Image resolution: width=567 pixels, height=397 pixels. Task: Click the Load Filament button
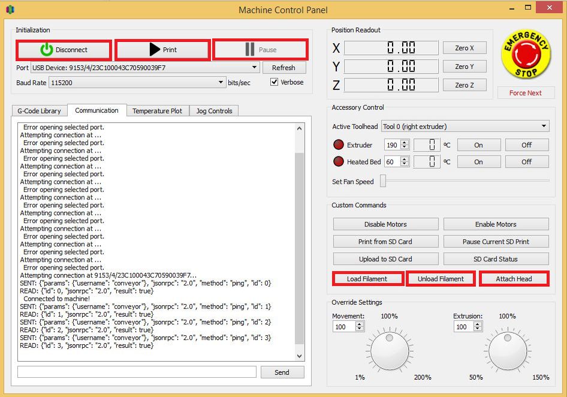[x=367, y=279]
